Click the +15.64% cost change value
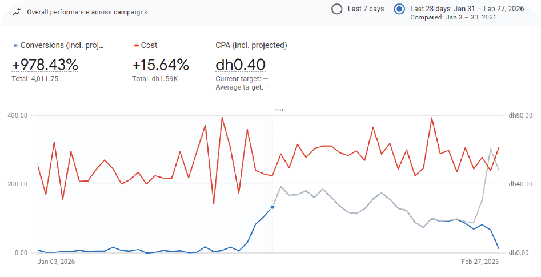The image size is (541, 277). tap(161, 65)
